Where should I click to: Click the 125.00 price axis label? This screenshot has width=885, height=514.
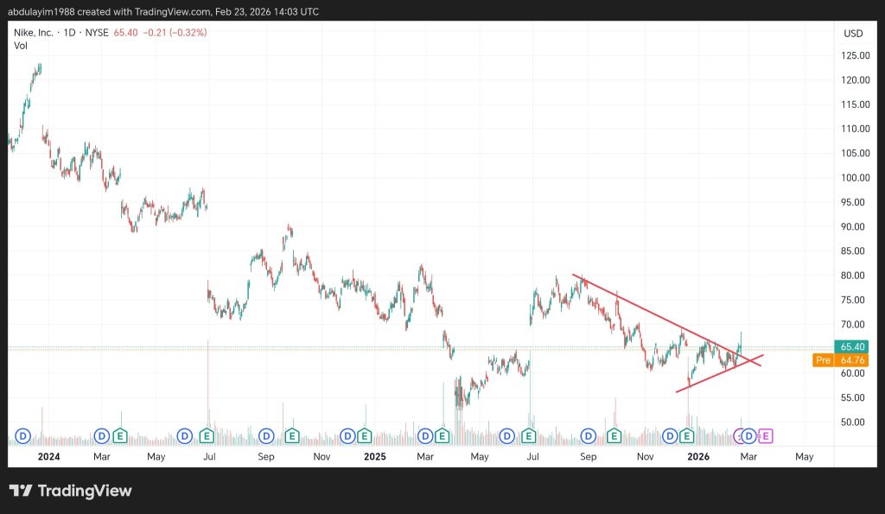[x=855, y=55]
